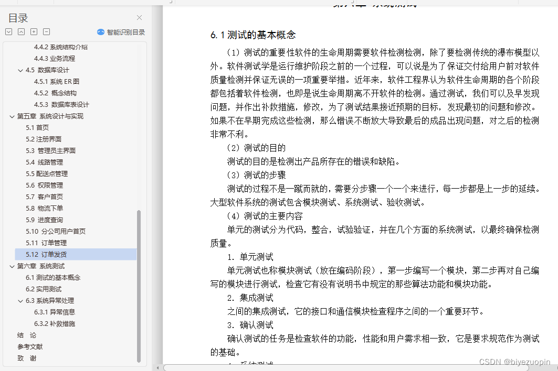The height and width of the screenshot is (371, 558).
Task: Collapse the 第六章 系统测试 chapter
Action: 12,266
